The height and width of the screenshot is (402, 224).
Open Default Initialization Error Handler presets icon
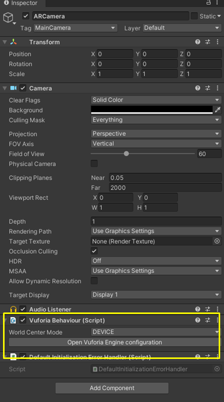coord(208,357)
